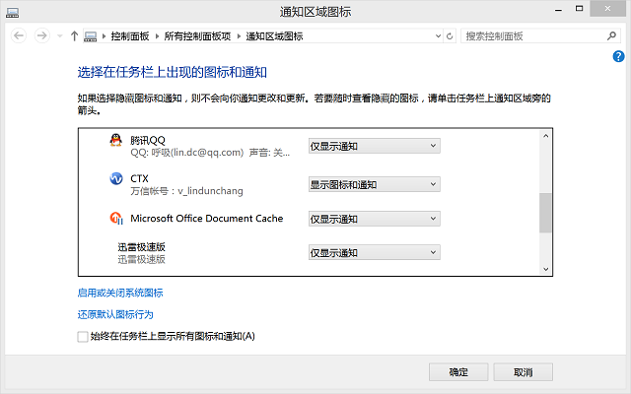Go back with the left arrow button
The width and height of the screenshot is (631, 394).
click(19, 35)
